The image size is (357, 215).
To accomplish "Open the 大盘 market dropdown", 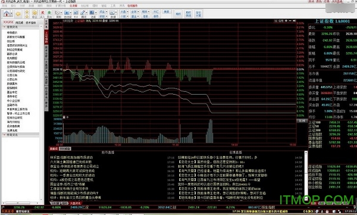I will coord(124,12).
